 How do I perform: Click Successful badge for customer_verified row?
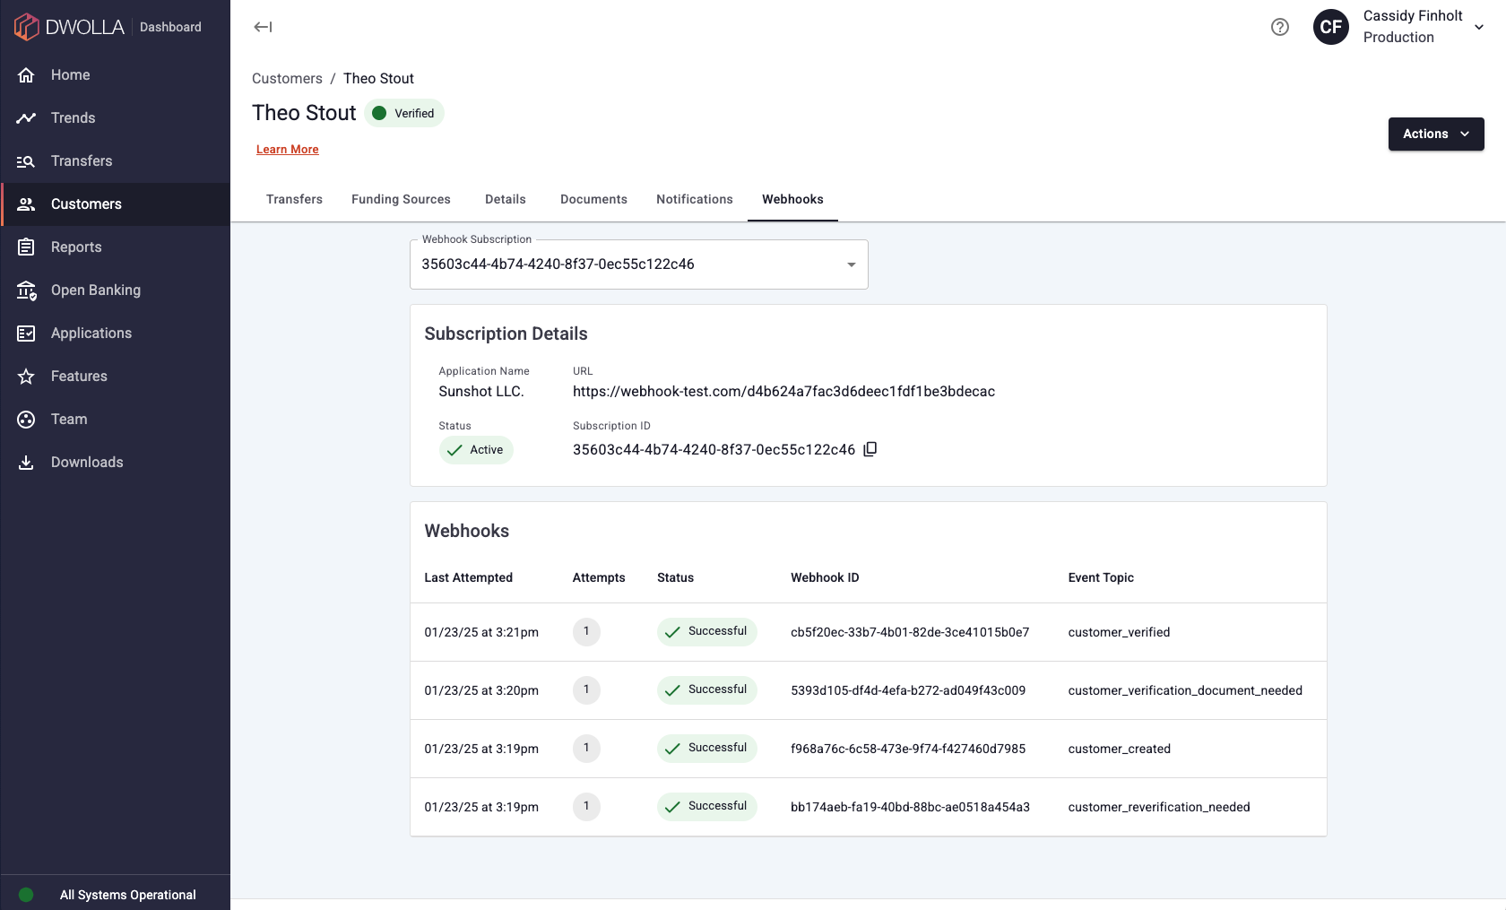click(x=707, y=632)
